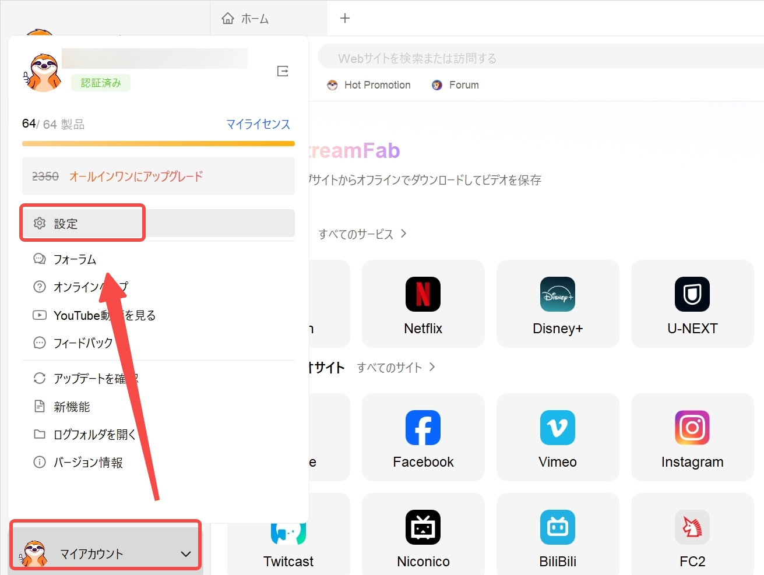This screenshot has height=575, width=764.
Task: Click the question mark help icon
Action: [40, 287]
